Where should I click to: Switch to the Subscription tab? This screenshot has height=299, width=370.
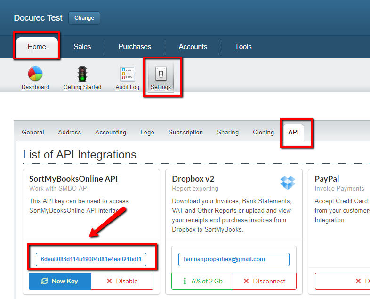pyautogui.click(x=185, y=133)
